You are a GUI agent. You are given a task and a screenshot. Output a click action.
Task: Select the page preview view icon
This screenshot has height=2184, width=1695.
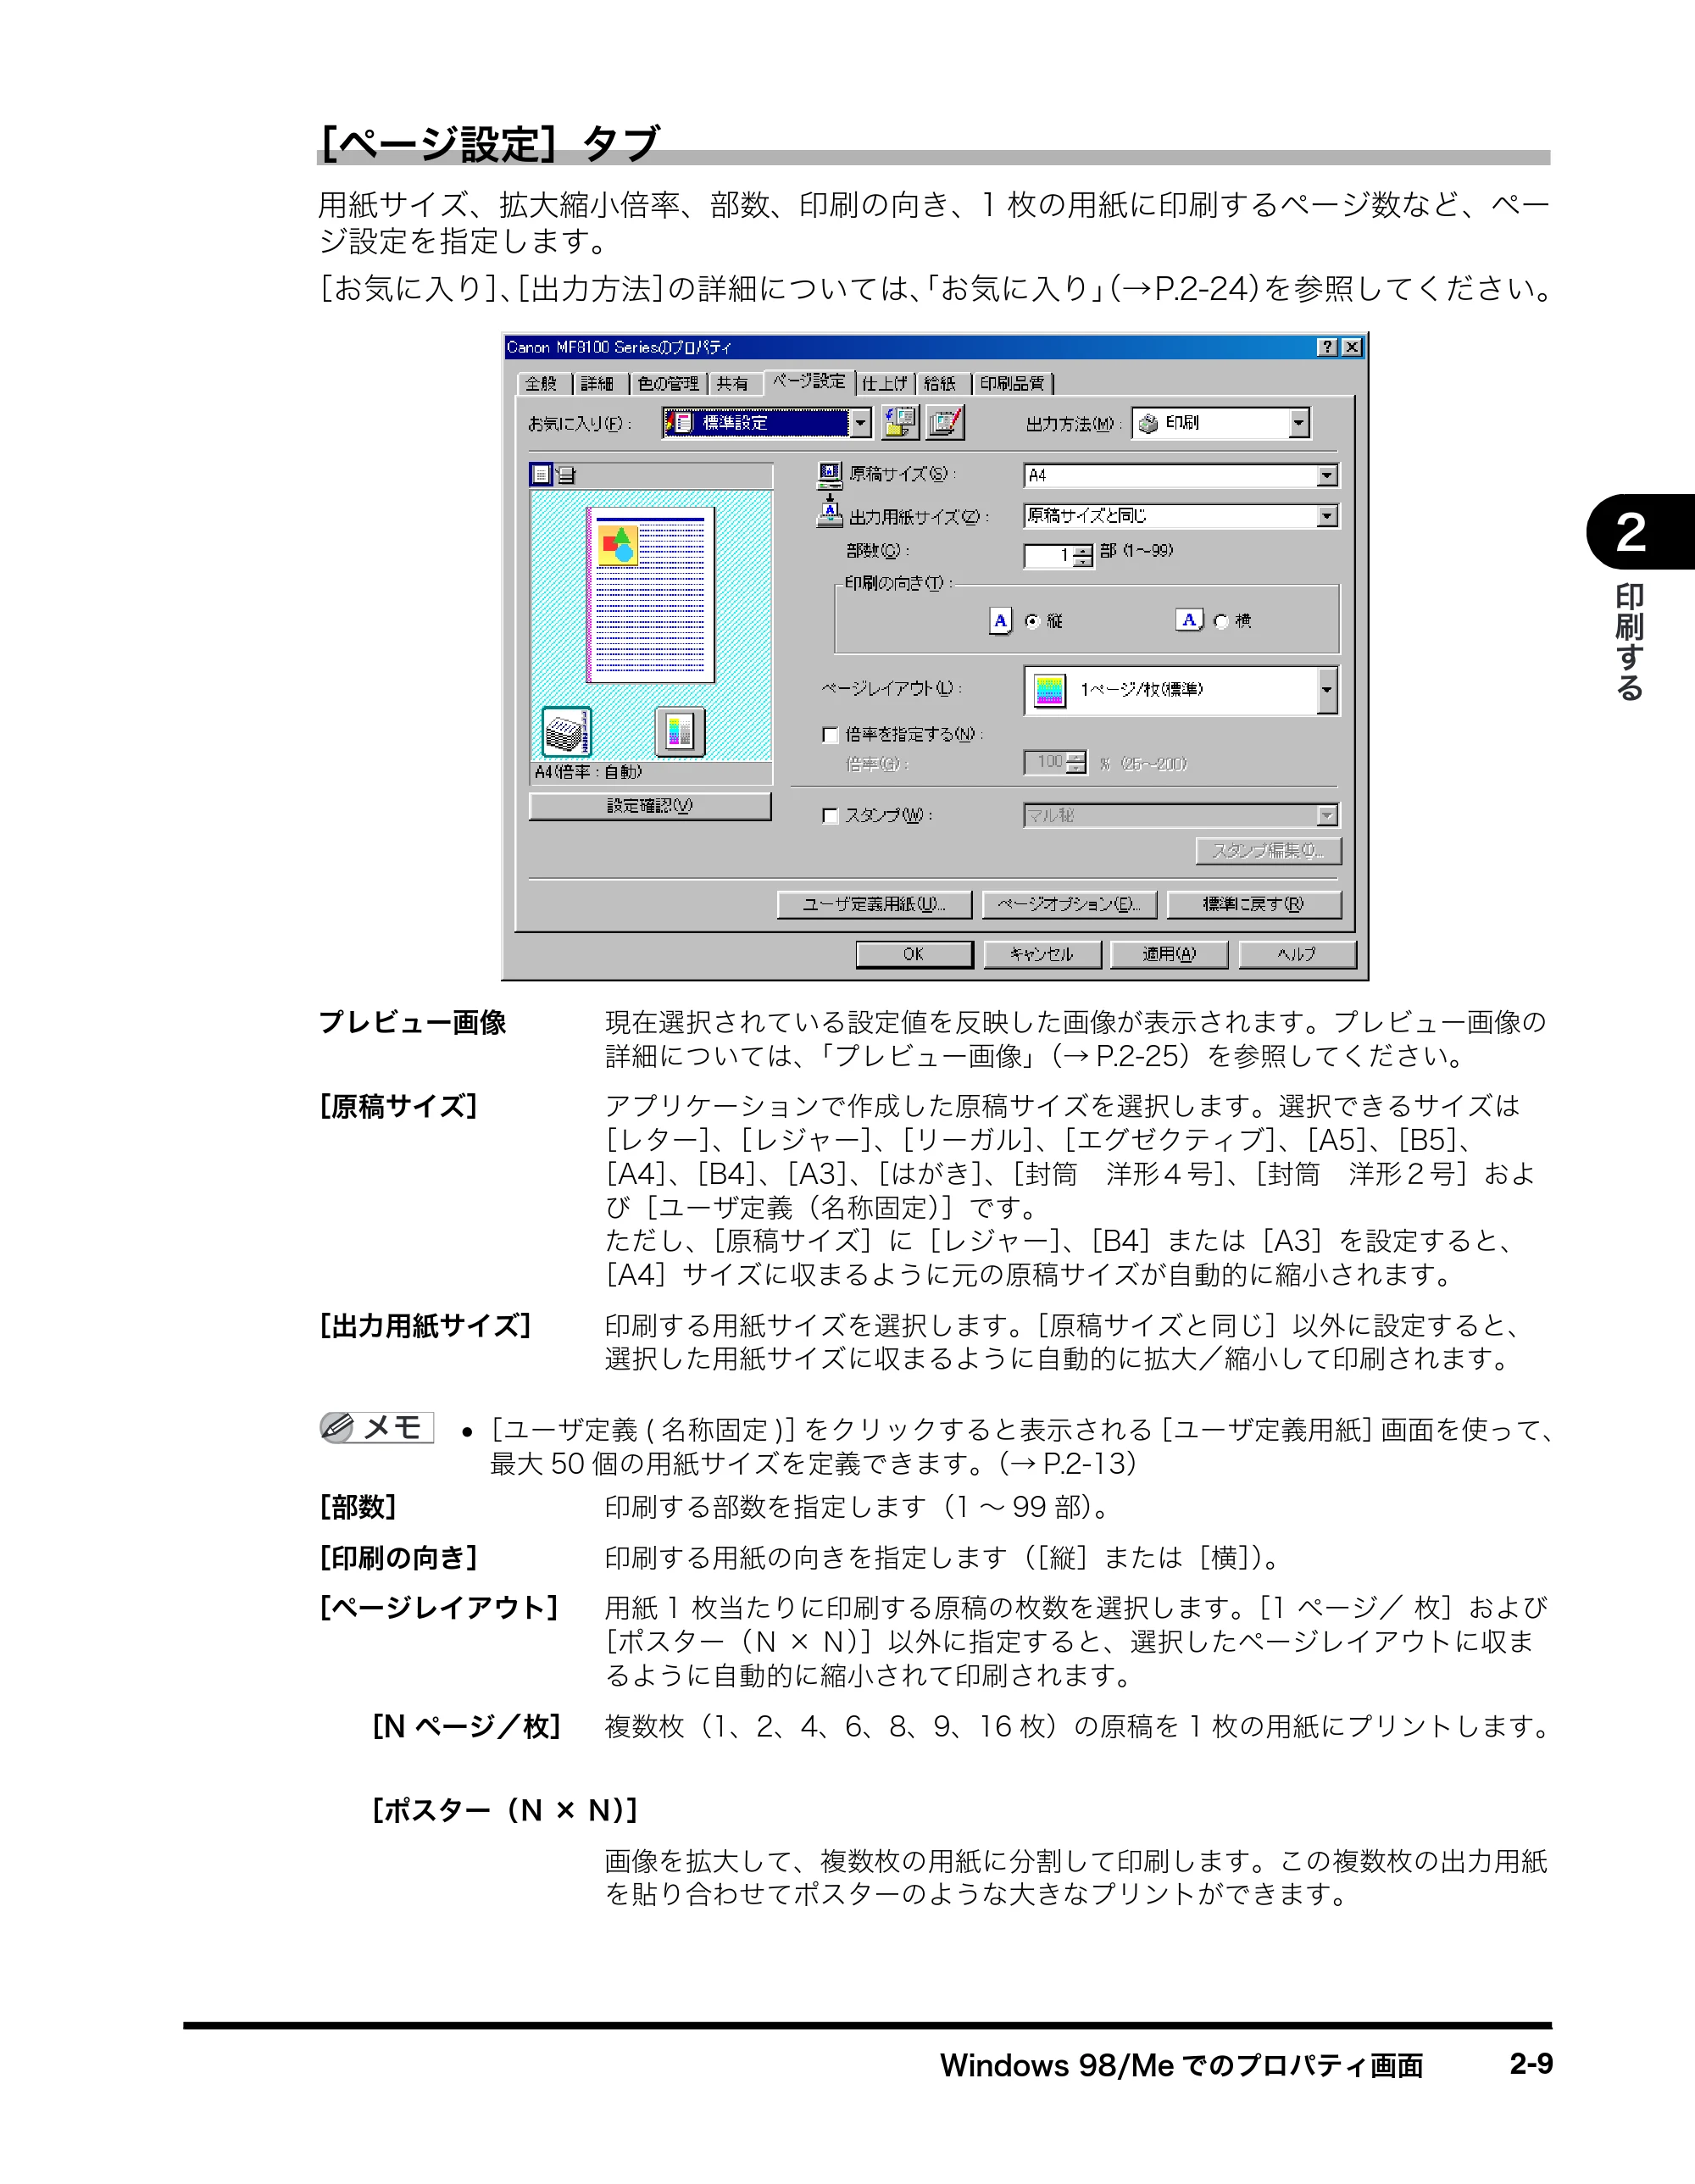tap(541, 475)
